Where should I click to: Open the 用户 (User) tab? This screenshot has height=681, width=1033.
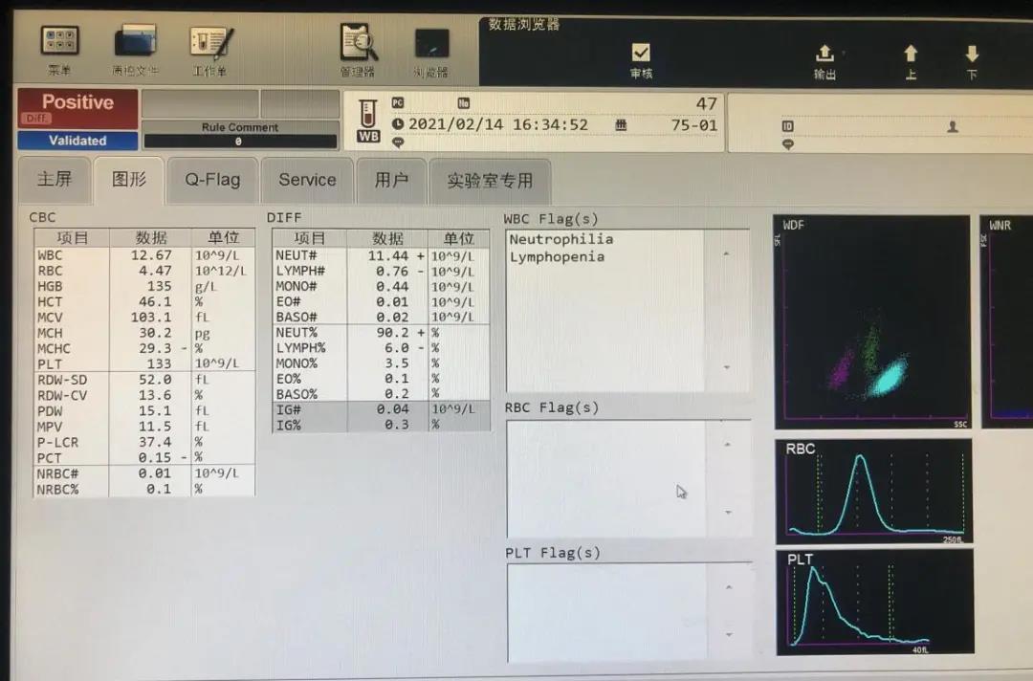coord(391,181)
